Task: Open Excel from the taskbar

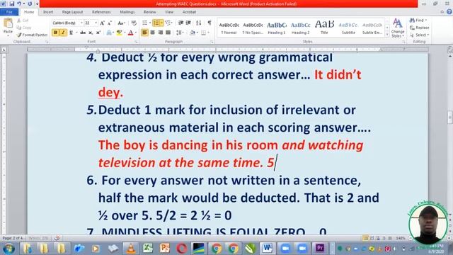Action: click(148, 249)
